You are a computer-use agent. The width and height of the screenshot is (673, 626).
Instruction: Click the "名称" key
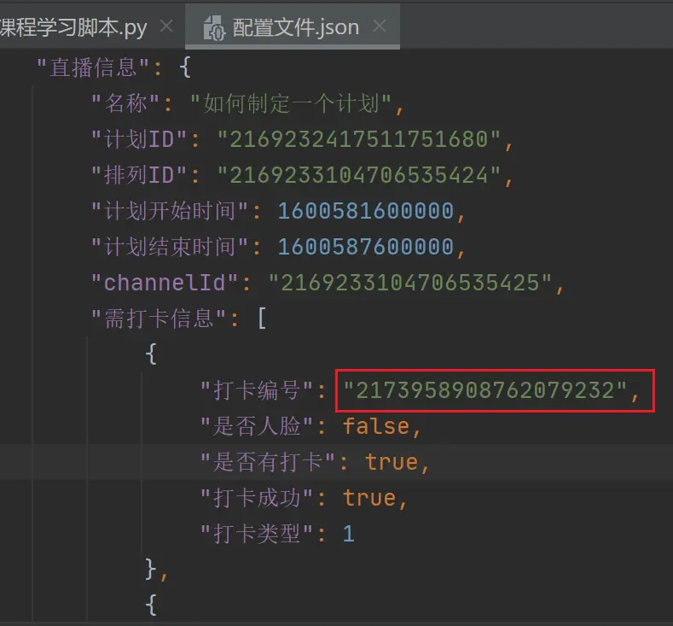coord(125,103)
